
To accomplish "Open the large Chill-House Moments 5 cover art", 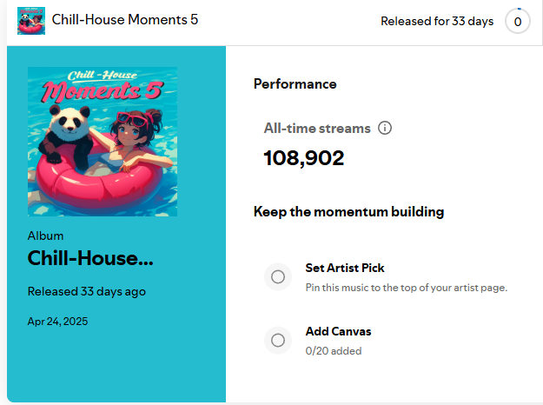I will [x=103, y=142].
